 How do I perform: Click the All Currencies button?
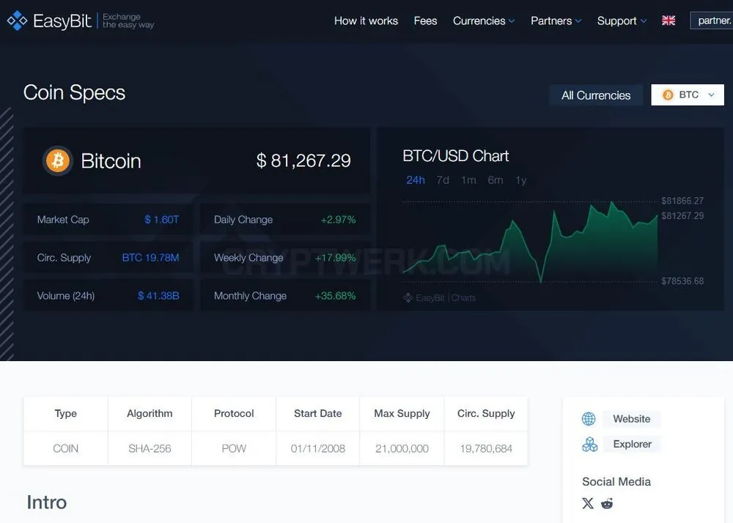coord(596,95)
